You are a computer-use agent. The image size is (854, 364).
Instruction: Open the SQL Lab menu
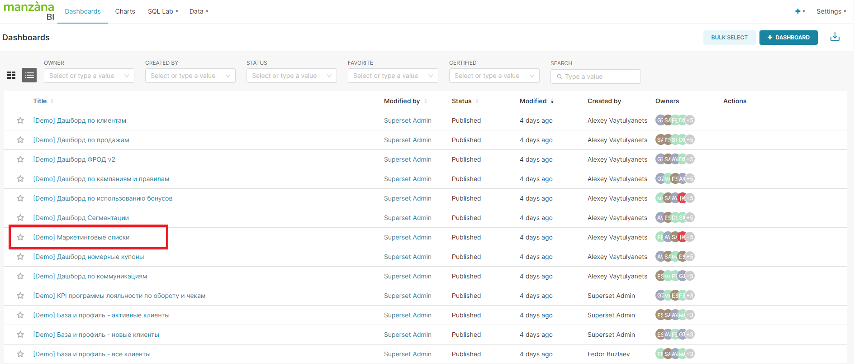pyautogui.click(x=163, y=11)
